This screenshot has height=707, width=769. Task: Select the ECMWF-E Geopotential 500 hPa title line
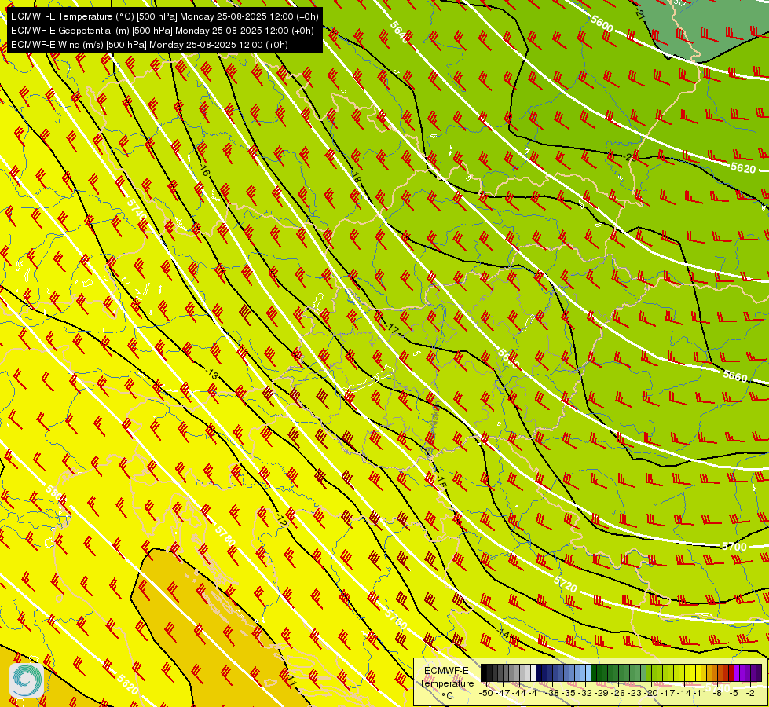163,31
